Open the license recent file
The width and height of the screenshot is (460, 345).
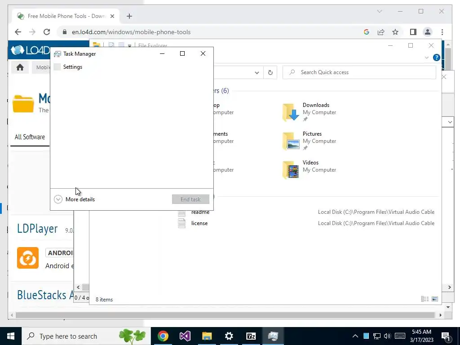pos(199,223)
